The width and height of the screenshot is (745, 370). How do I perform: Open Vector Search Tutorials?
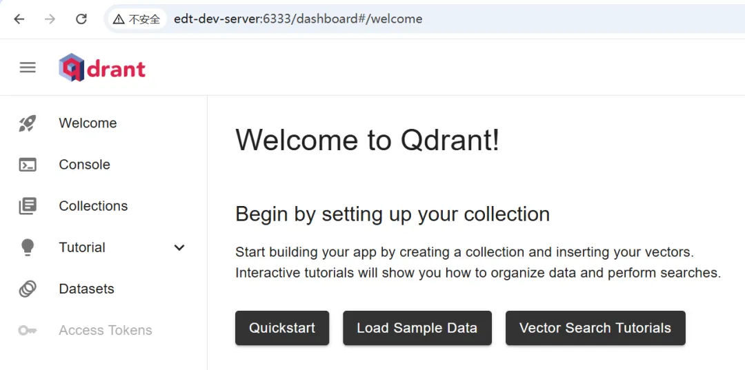tap(595, 328)
